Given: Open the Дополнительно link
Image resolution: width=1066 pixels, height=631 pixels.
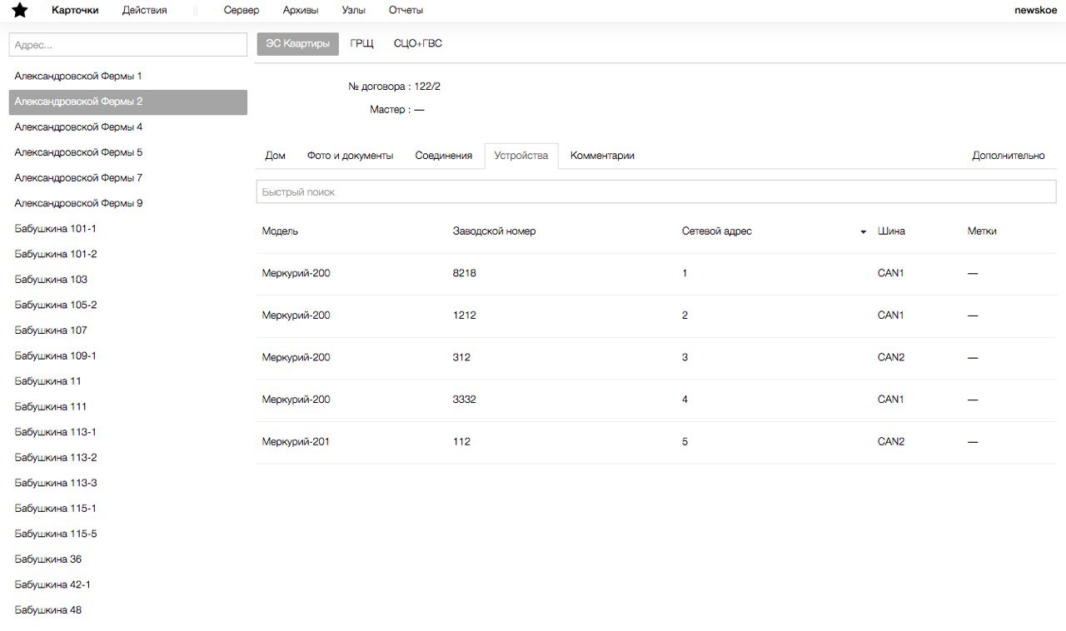Looking at the screenshot, I should tap(1008, 156).
